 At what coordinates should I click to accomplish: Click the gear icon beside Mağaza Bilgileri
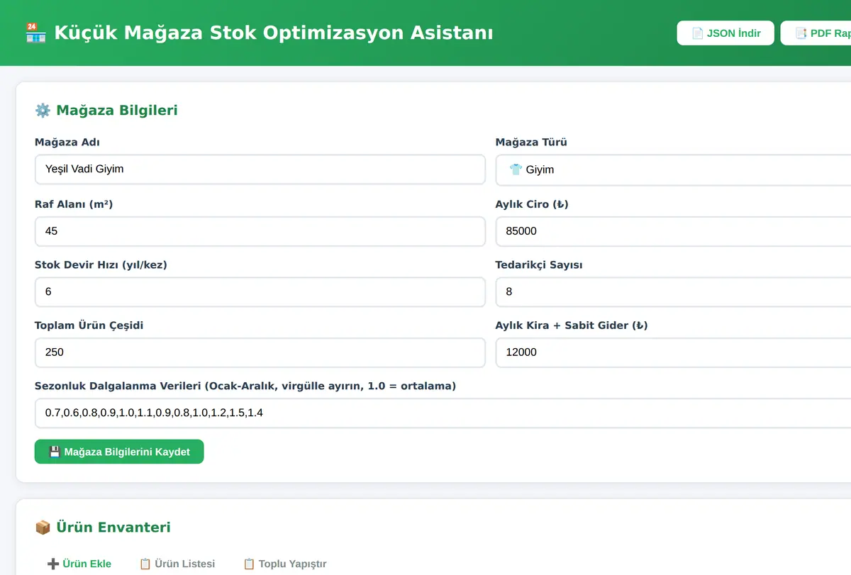(43, 111)
